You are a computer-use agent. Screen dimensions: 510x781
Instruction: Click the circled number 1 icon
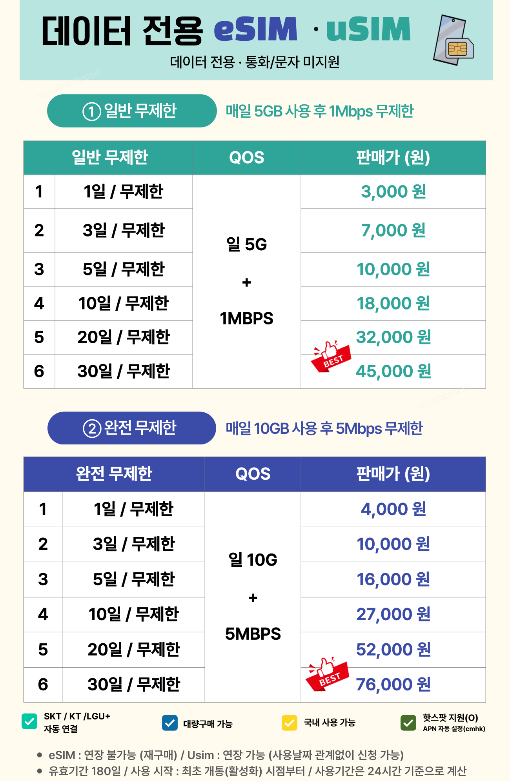[91, 111]
